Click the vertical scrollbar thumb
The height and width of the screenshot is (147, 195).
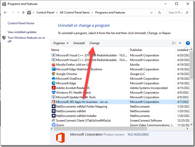[191, 65]
